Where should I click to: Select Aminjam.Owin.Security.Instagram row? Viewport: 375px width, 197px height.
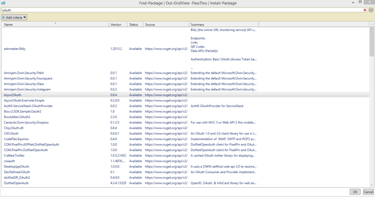(186, 89)
